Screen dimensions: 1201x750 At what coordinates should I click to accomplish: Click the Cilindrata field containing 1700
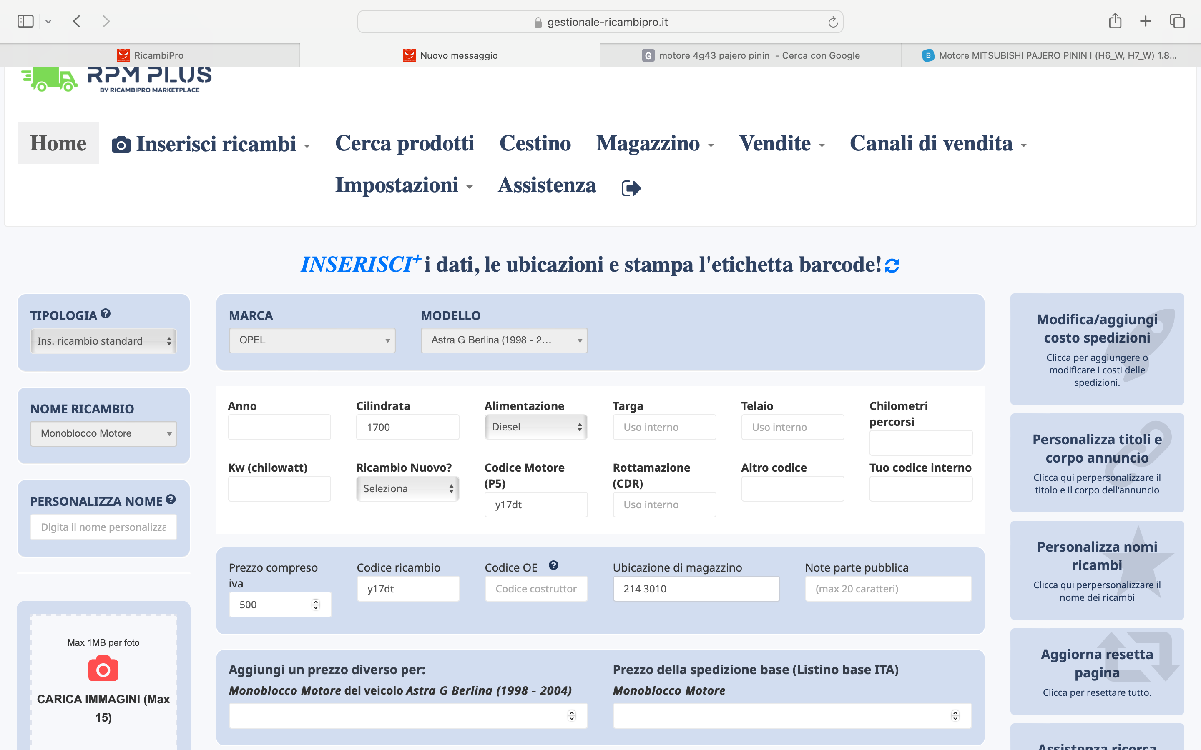pyautogui.click(x=407, y=427)
